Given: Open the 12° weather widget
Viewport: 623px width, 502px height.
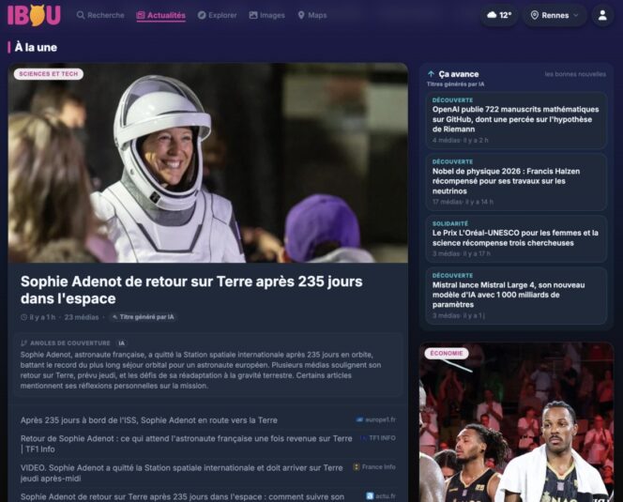Looking at the screenshot, I should click(499, 15).
